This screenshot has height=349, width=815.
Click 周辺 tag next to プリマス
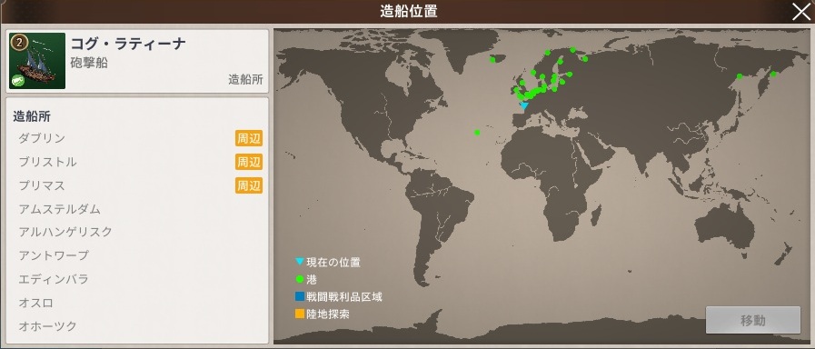coord(249,185)
